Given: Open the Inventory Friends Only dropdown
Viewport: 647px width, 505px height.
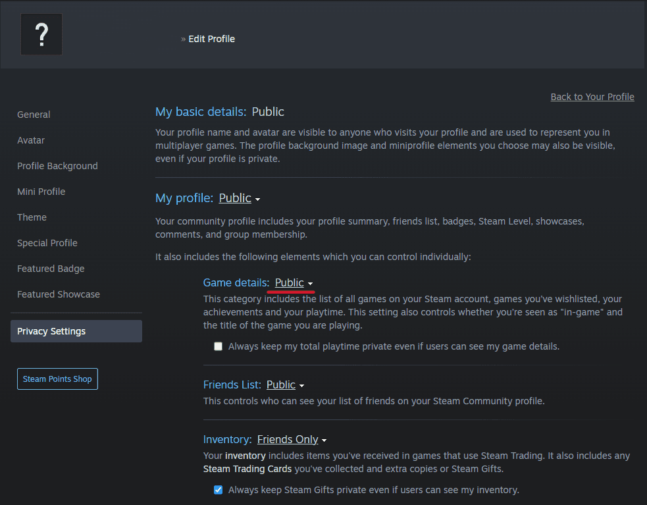Looking at the screenshot, I should click(288, 439).
